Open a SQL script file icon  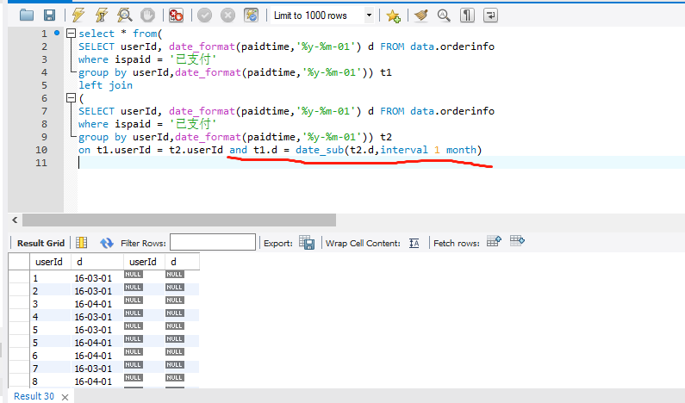click(x=27, y=15)
